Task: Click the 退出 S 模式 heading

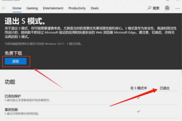Action: click(x=25, y=21)
